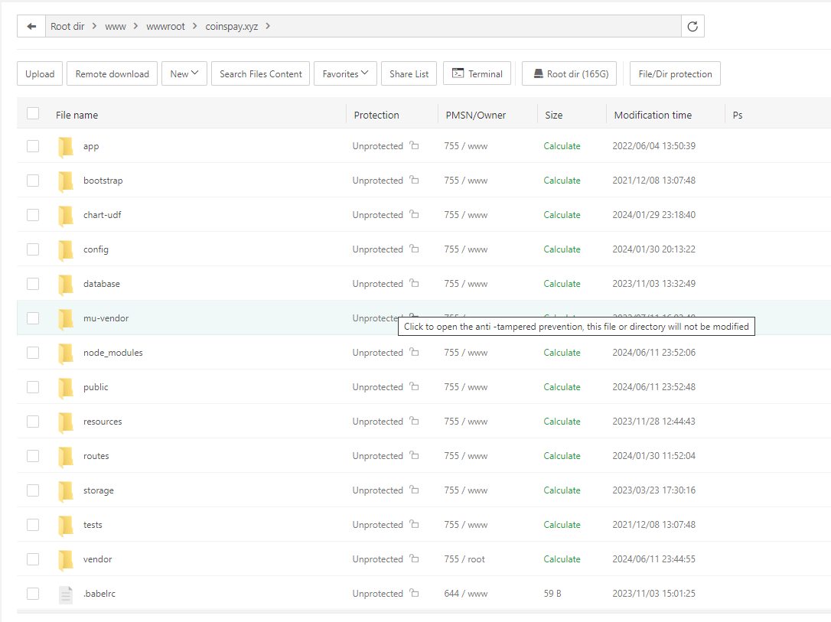Refresh the file list
The image size is (831, 622).
point(692,26)
